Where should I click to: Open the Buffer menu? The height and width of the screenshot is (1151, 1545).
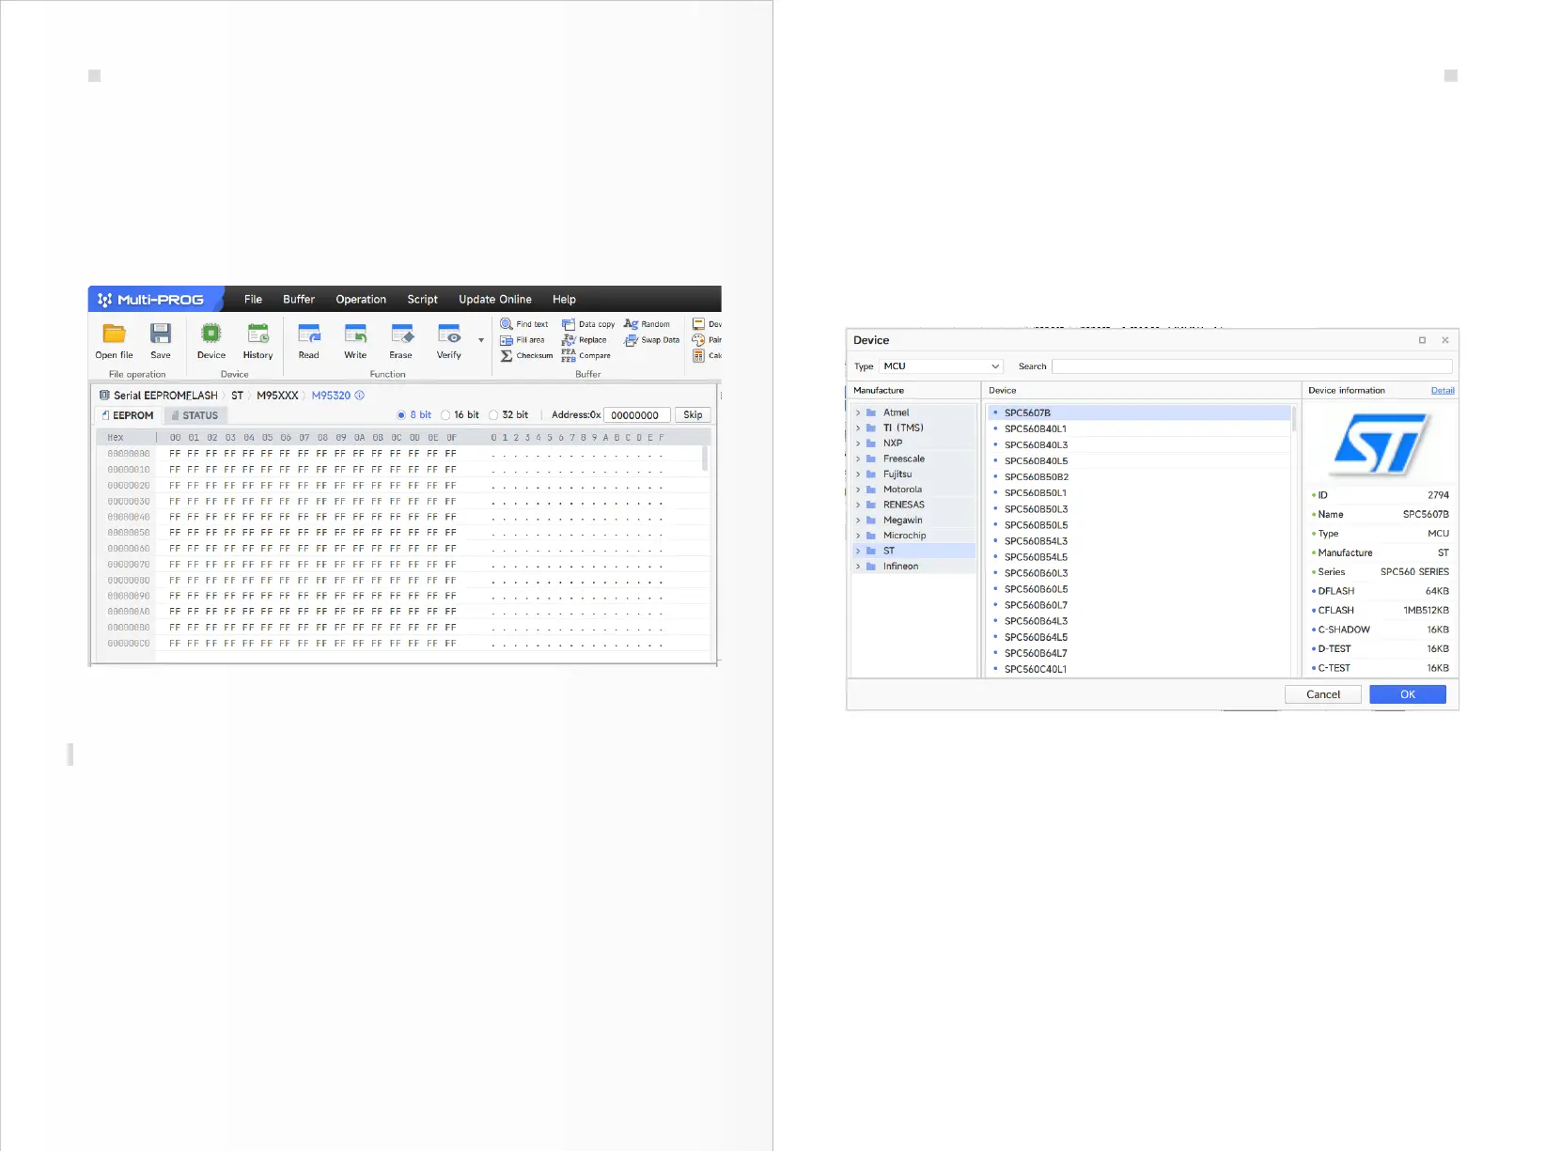(x=299, y=300)
